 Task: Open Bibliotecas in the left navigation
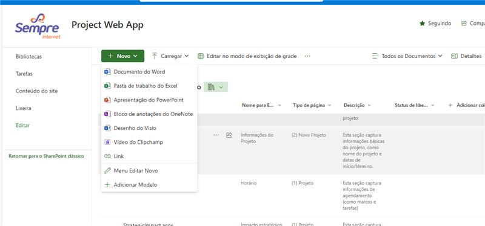click(28, 57)
